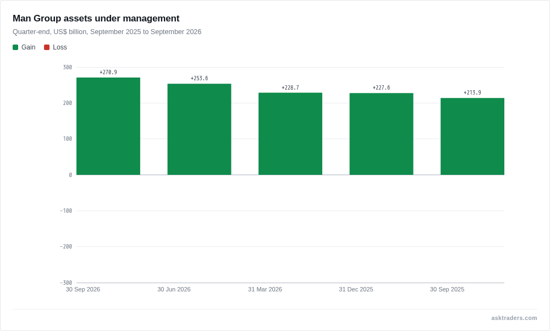Image resolution: width=550 pixels, height=331 pixels.
Task: Click the 300 y-axis tick label
Action: pos(67,67)
